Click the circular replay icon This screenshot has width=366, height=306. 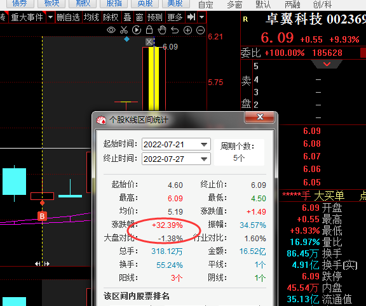pos(137,30)
